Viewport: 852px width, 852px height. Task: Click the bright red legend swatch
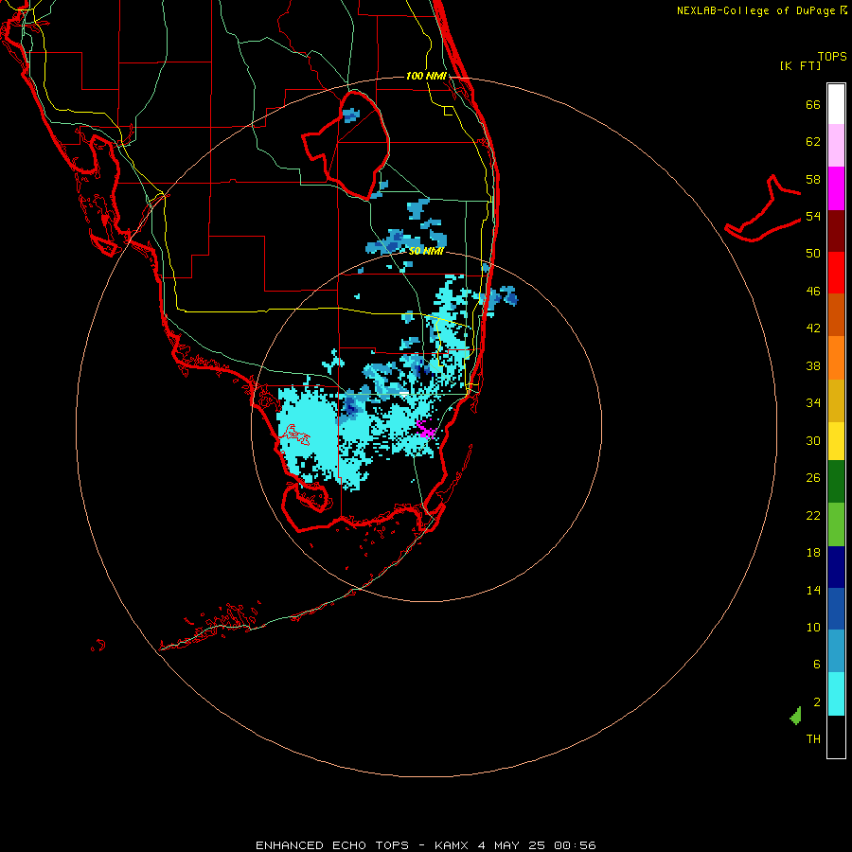pos(836,273)
